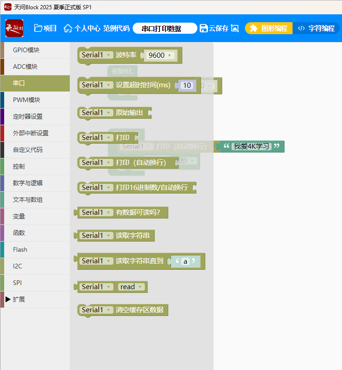Expand the 扩展 category
Image resolution: width=342 pixels, height=370 pixels.
click(18, 299)
